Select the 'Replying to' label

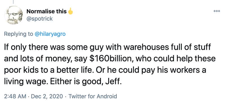click(19, 34)
